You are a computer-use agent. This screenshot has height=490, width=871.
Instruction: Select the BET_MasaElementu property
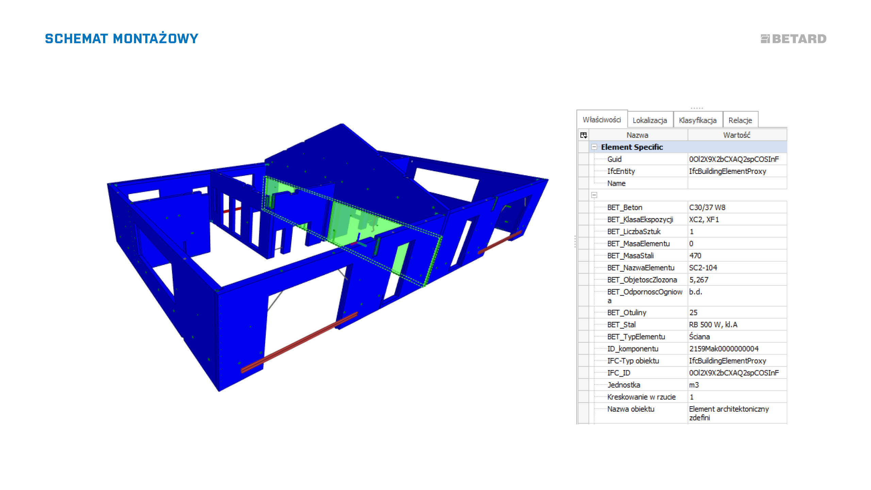click(638, 244)
